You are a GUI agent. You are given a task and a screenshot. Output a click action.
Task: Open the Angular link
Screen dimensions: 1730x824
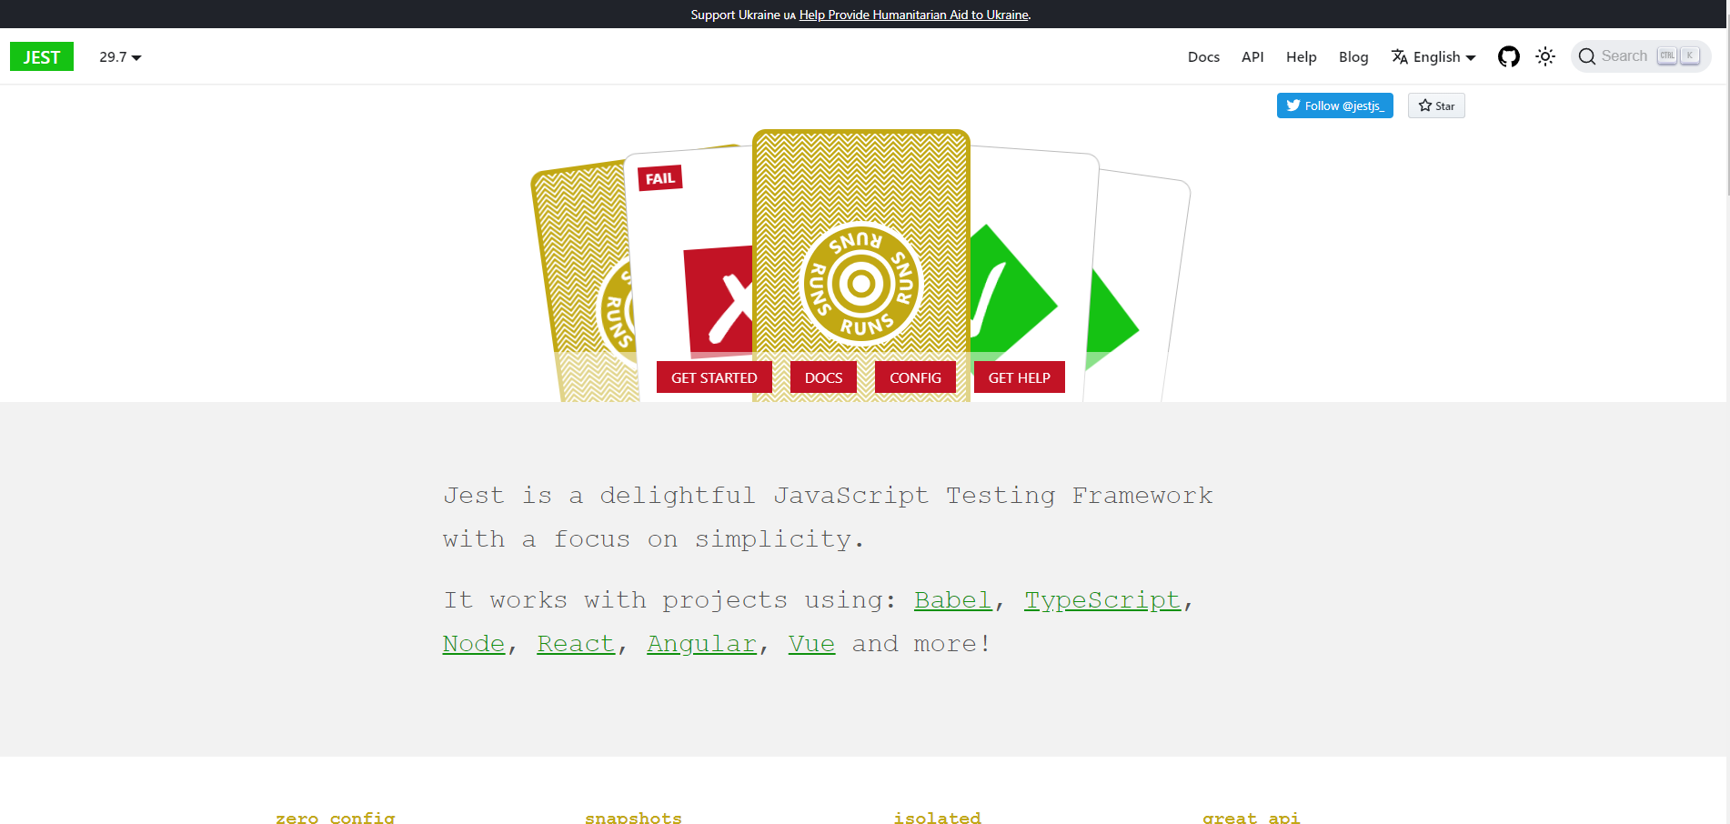point(701,644)
